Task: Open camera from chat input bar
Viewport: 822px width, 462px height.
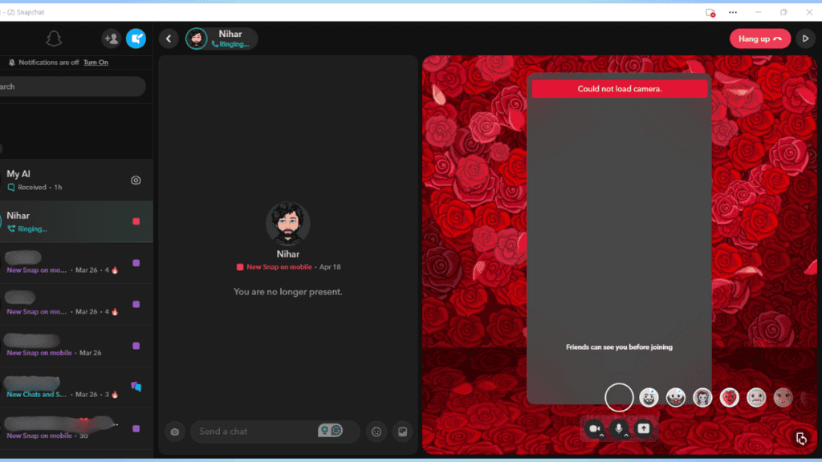Action: (x=174, y=432)
